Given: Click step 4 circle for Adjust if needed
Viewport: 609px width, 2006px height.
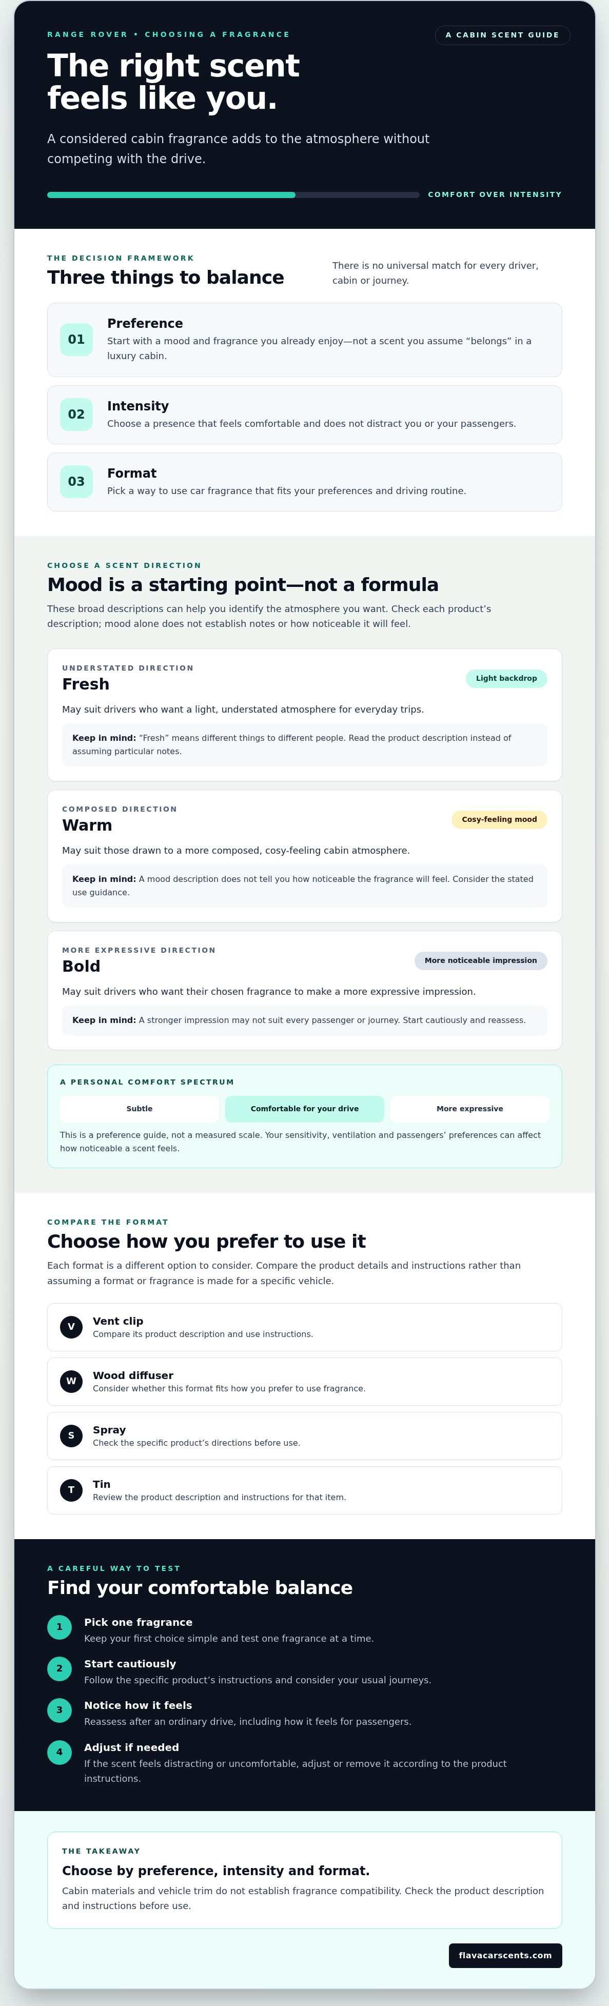Looking at the screenshot, I should tap(59, 1752).
